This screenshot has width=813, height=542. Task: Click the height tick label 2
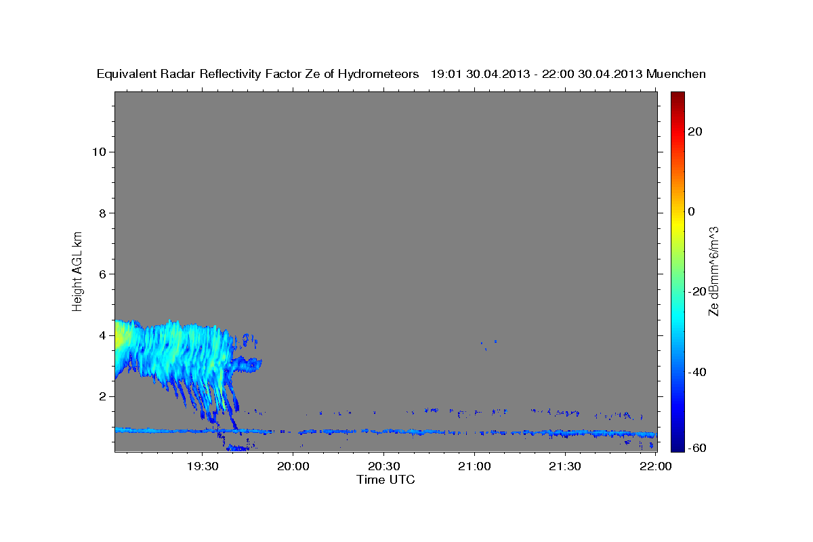pos(103,396)
